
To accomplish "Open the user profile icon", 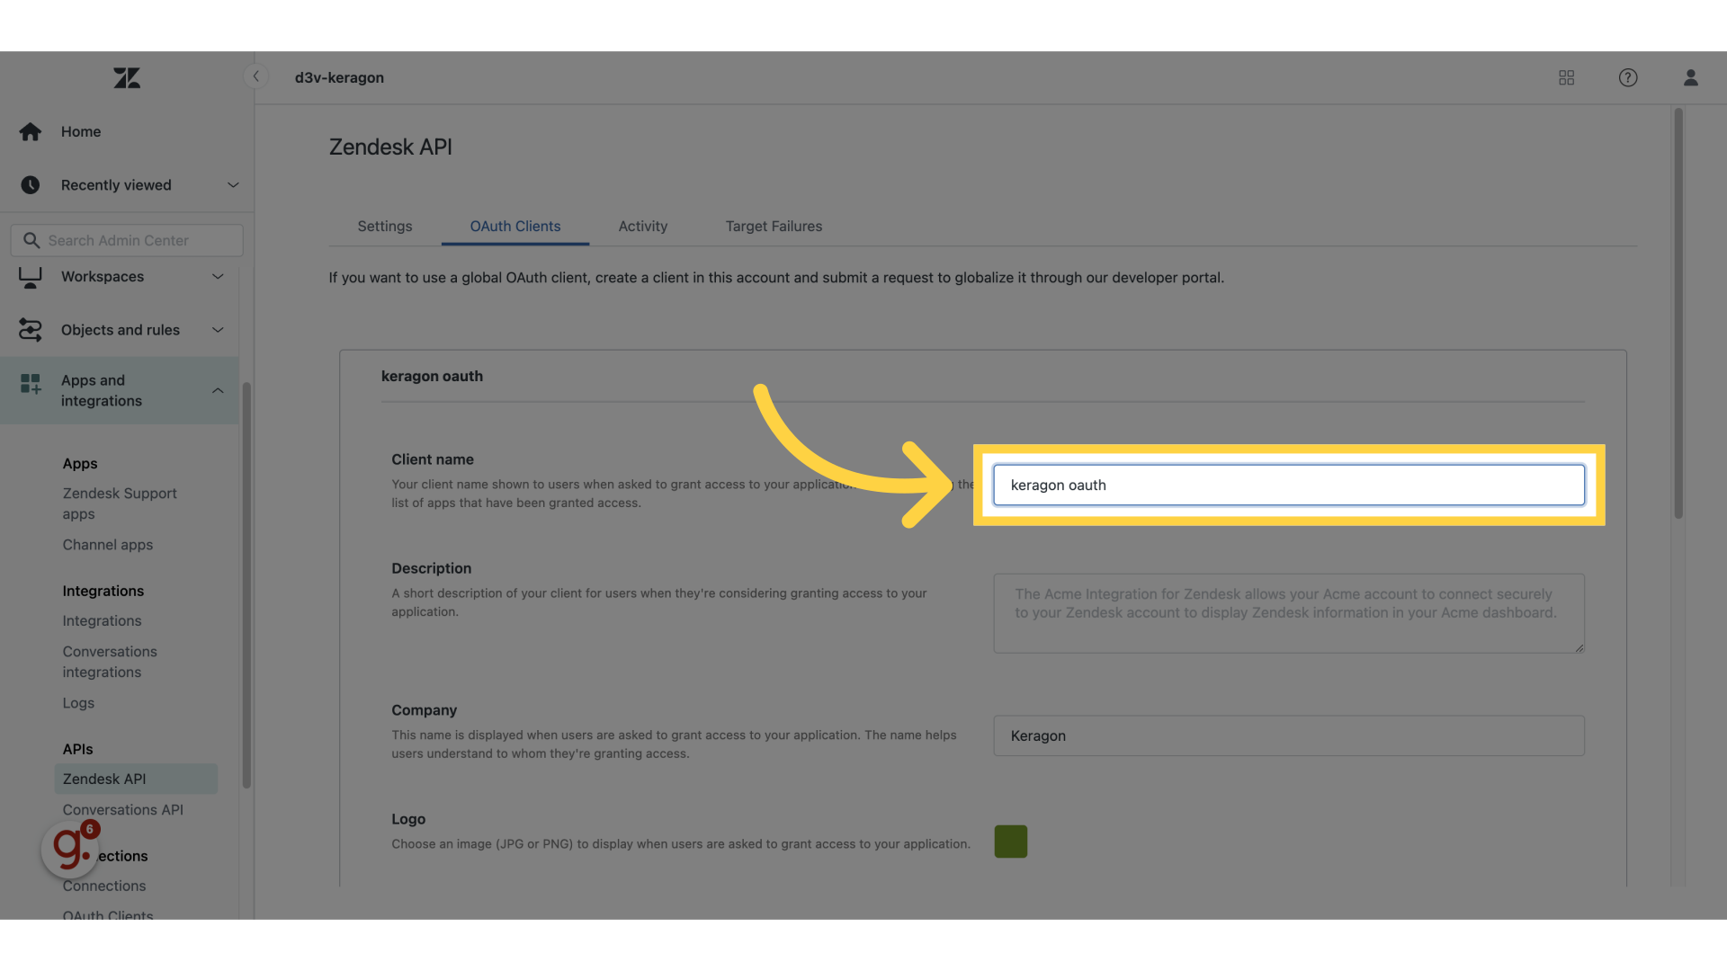I will click(x=1691, y=78).
